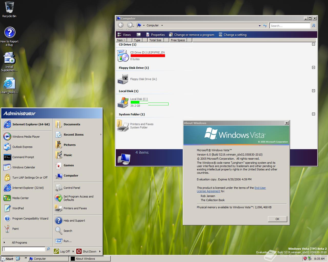The height and width of the screenshot is (262, 328).
Task: Open Search from Start menu
Action: pos(78,231)
